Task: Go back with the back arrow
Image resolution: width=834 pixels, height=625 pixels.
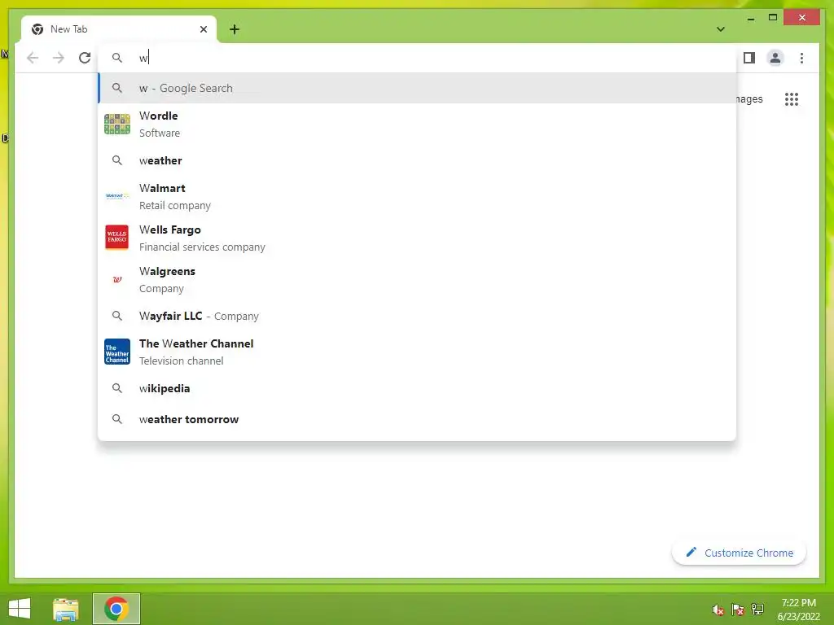Action: pos(33,58)
